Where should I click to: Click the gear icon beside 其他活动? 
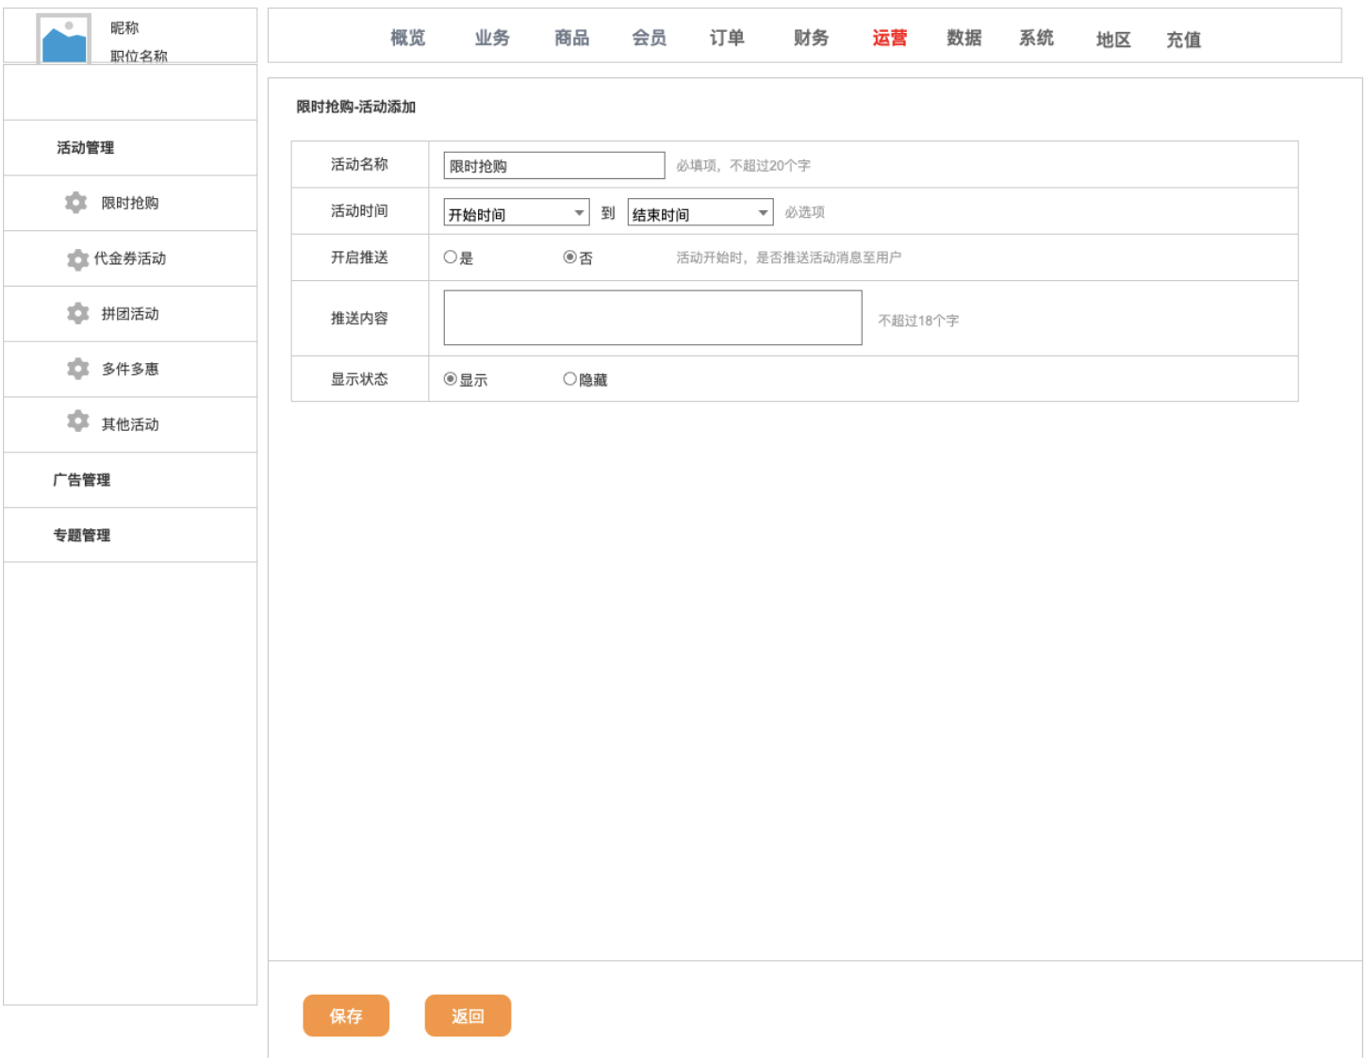(78, 422)
